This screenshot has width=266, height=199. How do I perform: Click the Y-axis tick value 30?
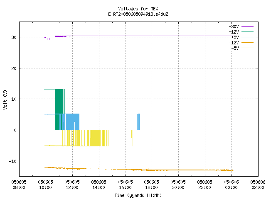coord(14,37)
